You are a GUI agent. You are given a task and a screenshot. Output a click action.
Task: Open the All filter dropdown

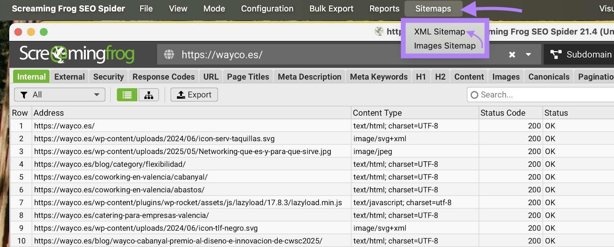pos(59,95)
